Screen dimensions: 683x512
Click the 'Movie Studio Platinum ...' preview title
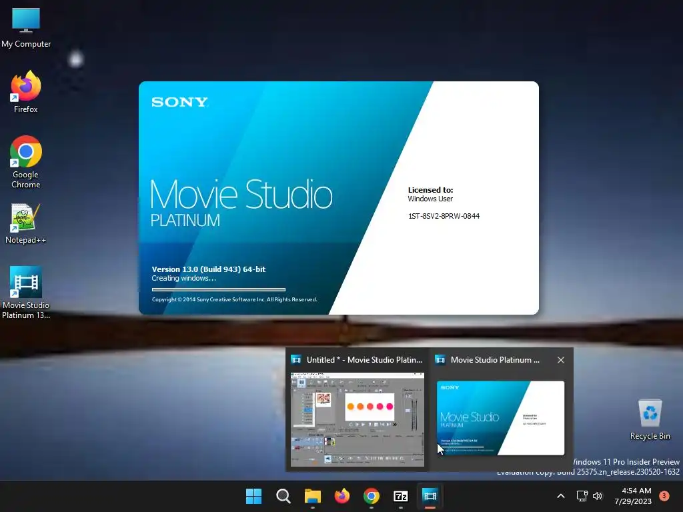coord(495,360)
